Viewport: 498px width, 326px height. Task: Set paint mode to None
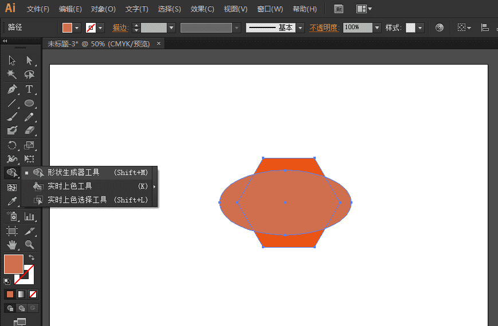33,295
